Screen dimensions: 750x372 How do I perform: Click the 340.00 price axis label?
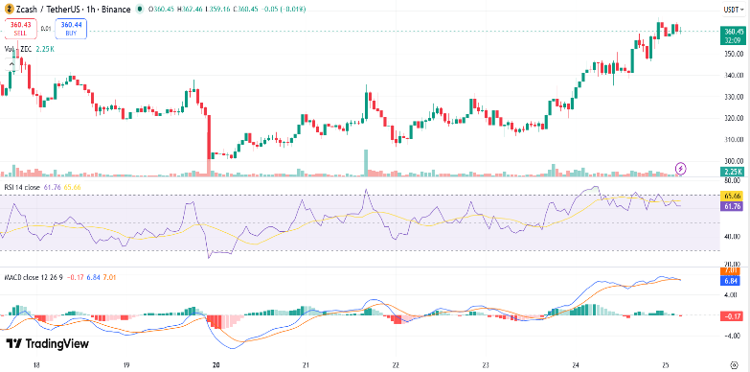pyautogui.click(x=734, y=75)
